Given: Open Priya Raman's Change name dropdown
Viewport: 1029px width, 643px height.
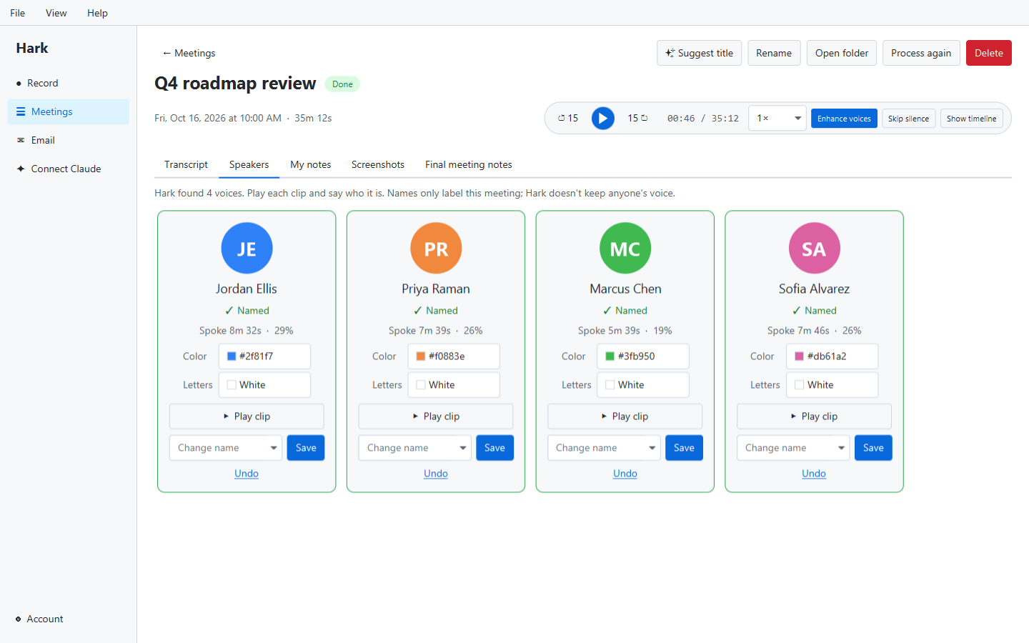Looking at the screenshot, I should click(415, 448).
